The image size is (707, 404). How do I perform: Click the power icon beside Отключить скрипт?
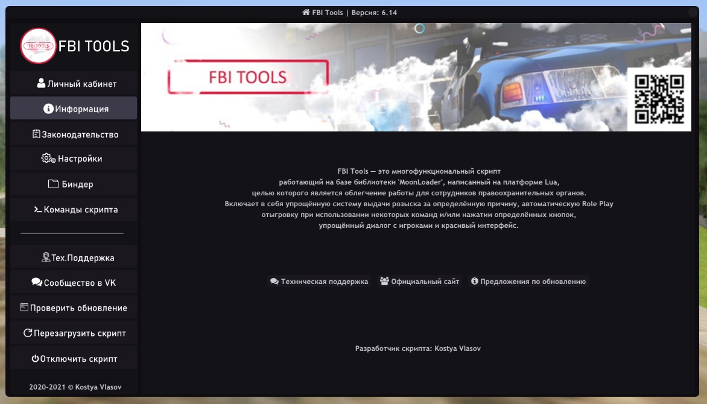tap(35, 358)
